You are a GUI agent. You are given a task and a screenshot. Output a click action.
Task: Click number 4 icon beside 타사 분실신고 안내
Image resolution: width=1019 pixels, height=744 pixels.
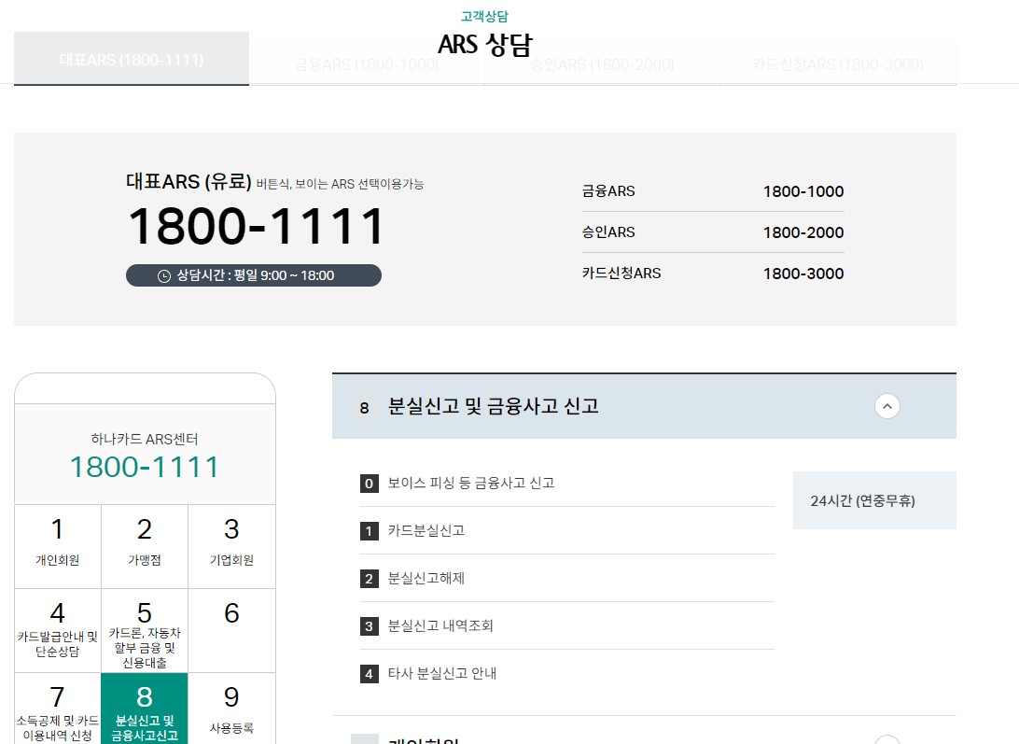tap(370, 673)
